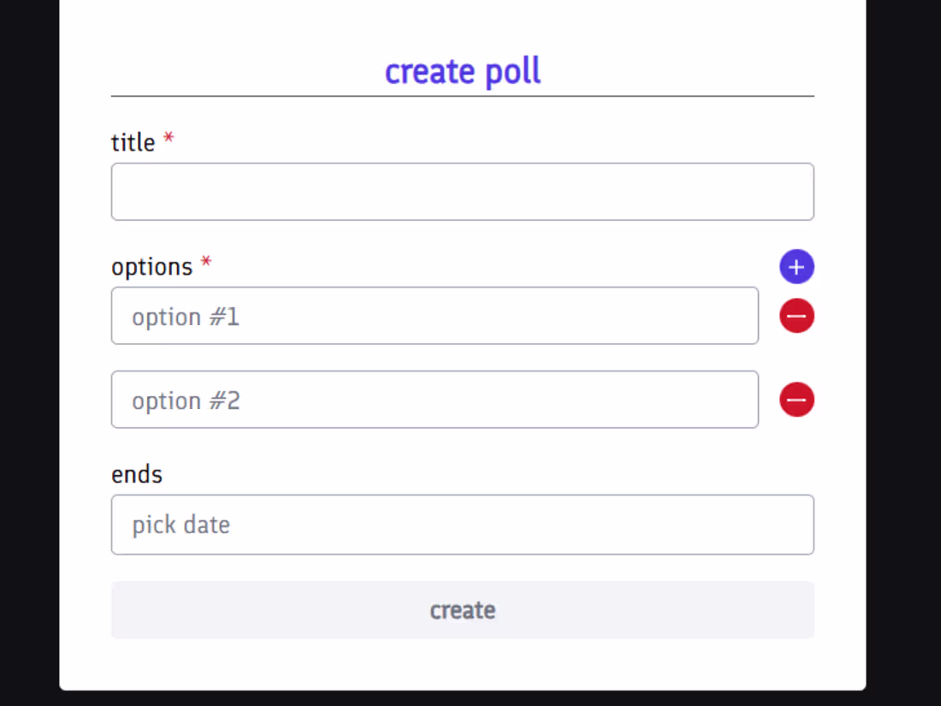Click inside the title input field
Screen dimensions: 941x706
463,191
